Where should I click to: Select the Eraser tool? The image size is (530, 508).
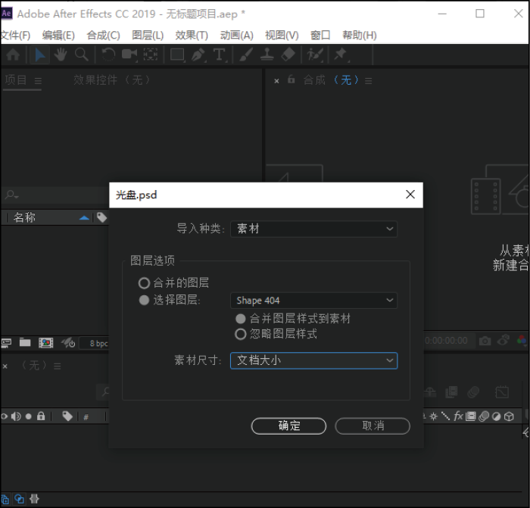tap(288, 55)
